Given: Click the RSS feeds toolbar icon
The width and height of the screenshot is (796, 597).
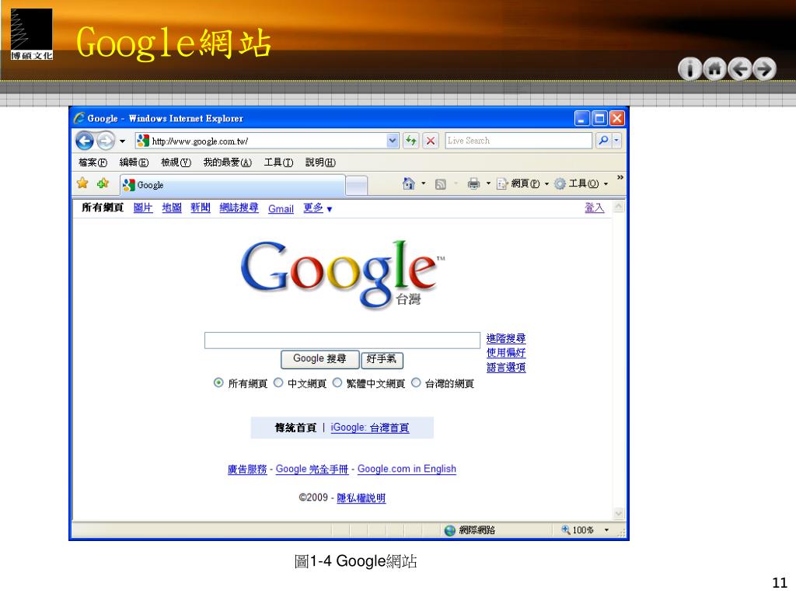Looking at the screenshot, I should point(441,184).
